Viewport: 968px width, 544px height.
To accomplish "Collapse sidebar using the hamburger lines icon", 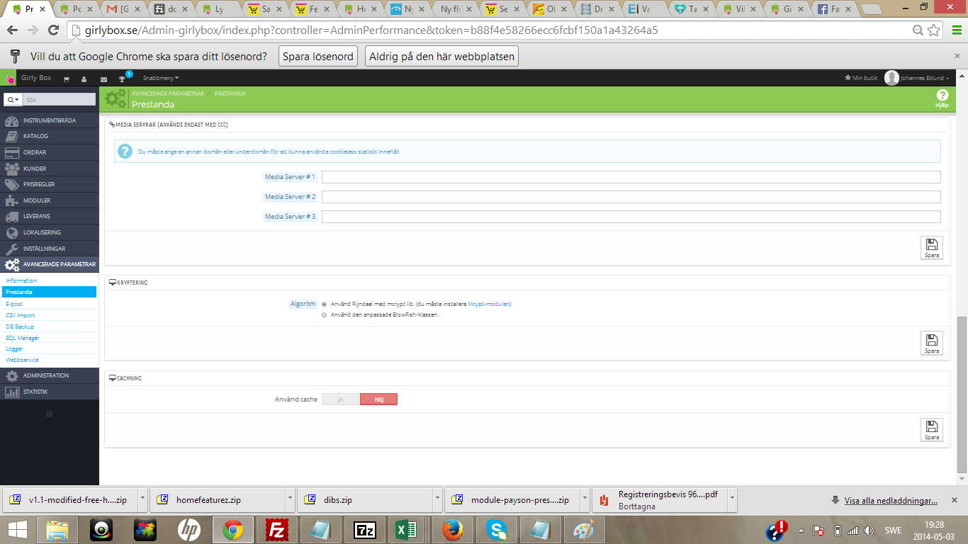I will tap(49, 414).
